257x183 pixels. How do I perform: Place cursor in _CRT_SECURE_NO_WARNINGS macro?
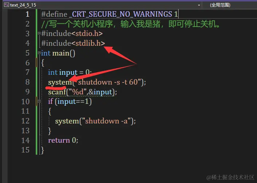pos(121,14)
